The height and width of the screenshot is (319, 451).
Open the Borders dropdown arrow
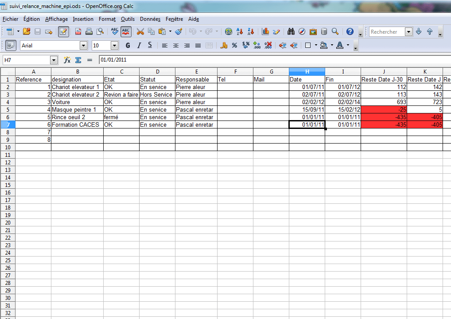tap(316, 45)
